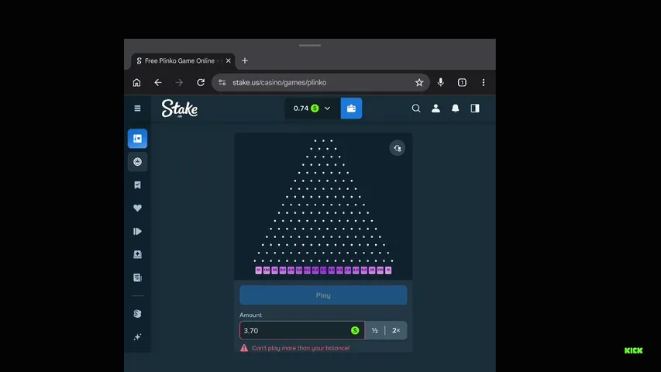Click the Stake logo
Image resolution: width=661 pixels, height=372 pixels.
pos(180,108)
